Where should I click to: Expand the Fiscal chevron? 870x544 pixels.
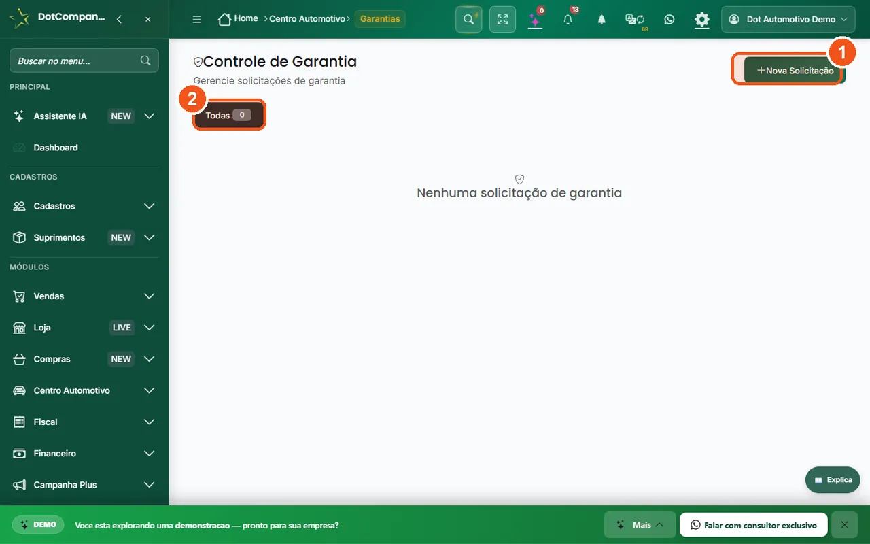(x=150, y=422)
